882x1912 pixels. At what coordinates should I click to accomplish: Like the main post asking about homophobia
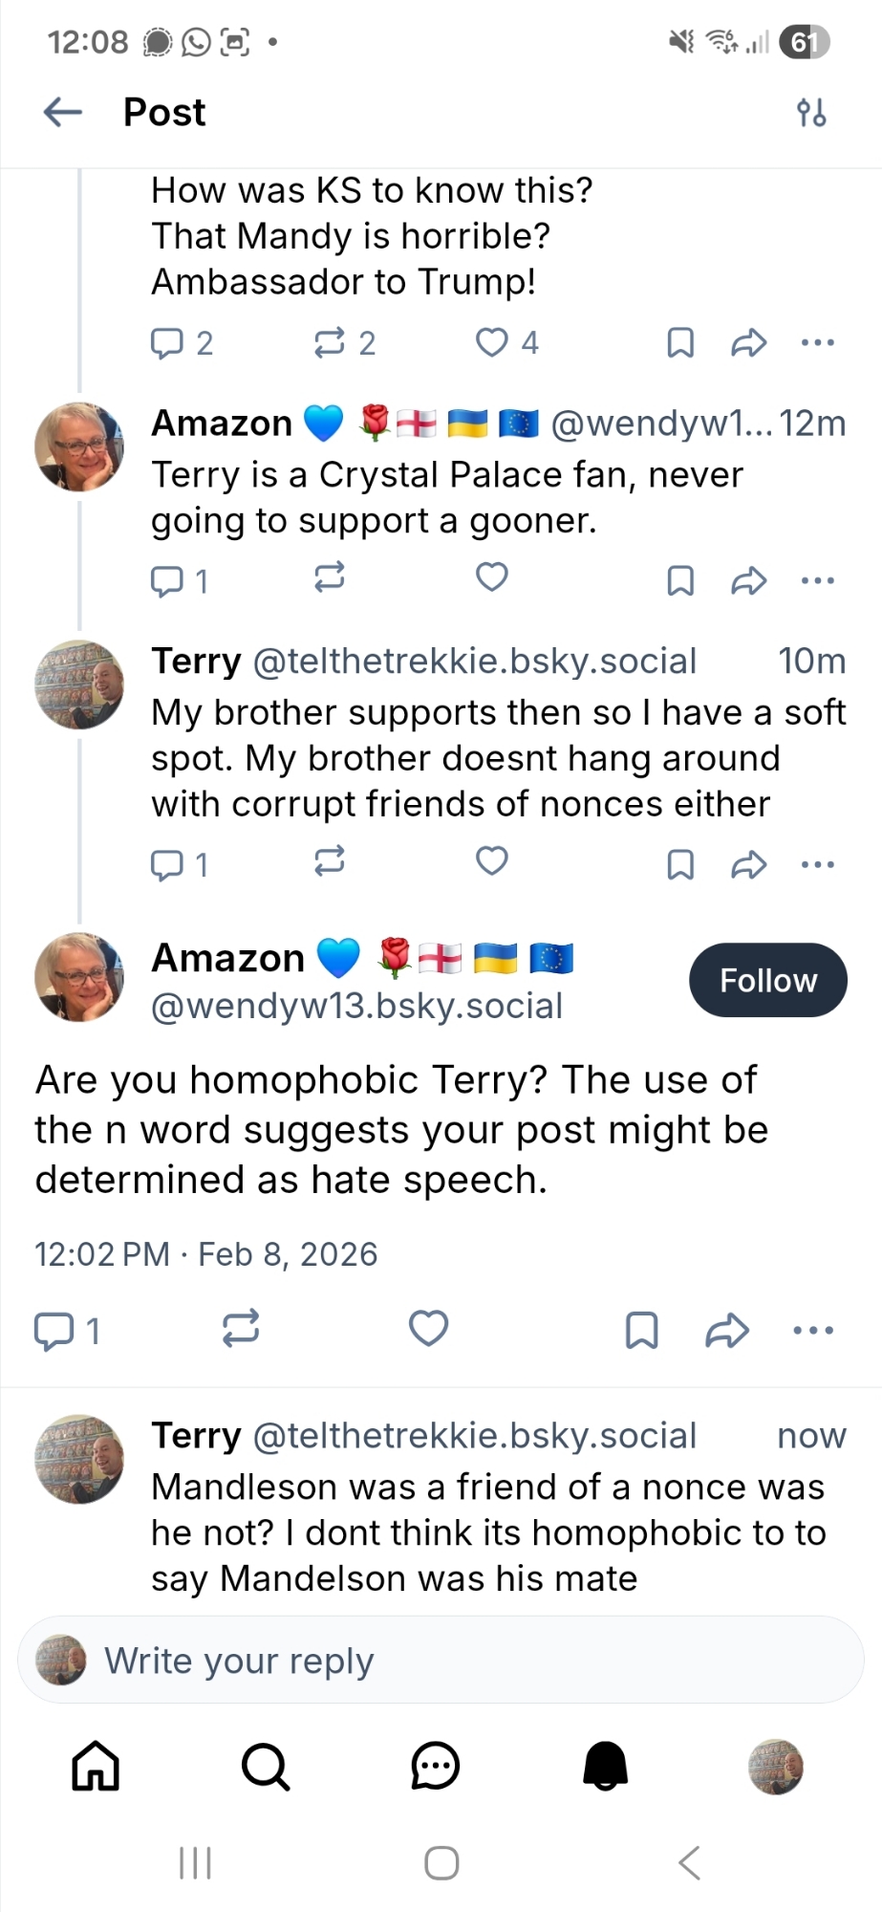coord(428,1329)
